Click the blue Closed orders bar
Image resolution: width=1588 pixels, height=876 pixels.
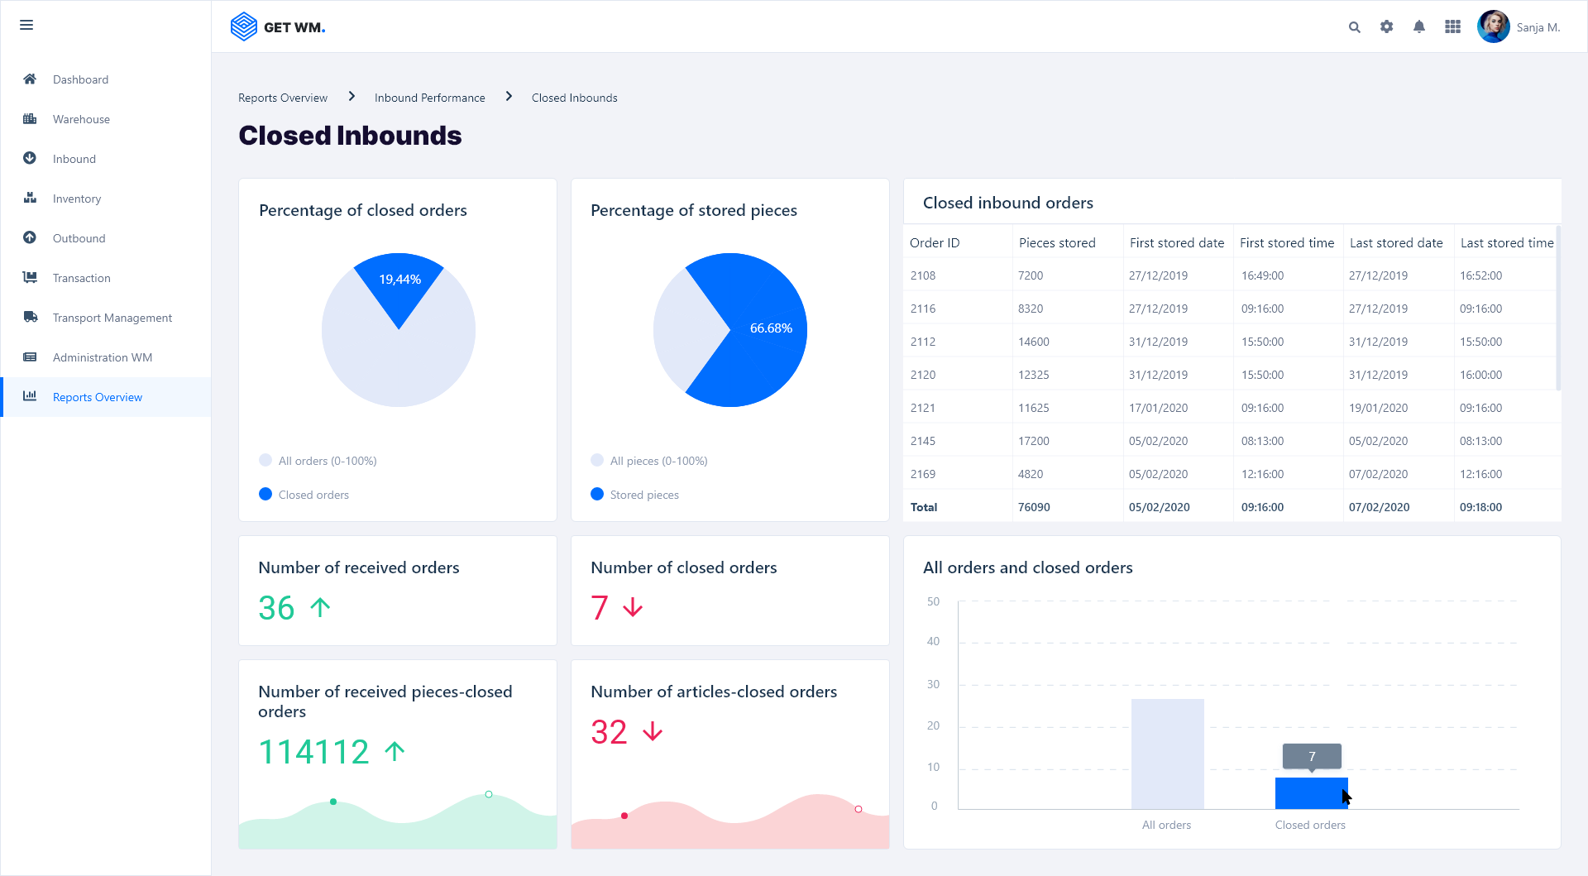pyautogui.click(x=1310, y=793)
